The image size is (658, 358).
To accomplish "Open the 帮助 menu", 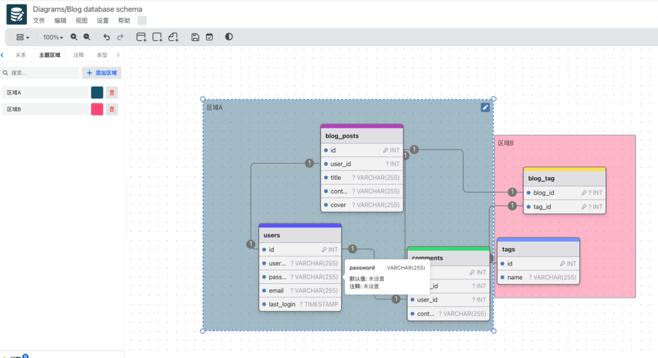I will 124,21.
